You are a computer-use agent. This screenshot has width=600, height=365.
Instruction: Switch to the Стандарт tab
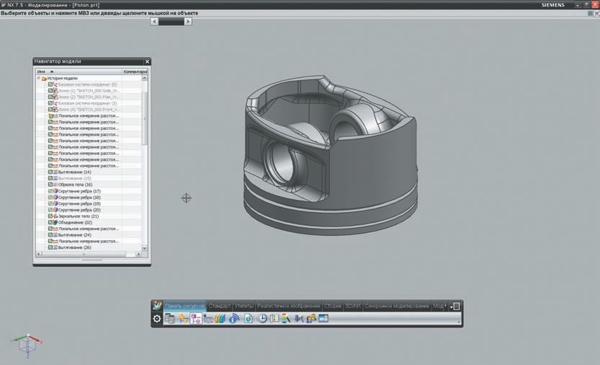(x=220, y=306)
